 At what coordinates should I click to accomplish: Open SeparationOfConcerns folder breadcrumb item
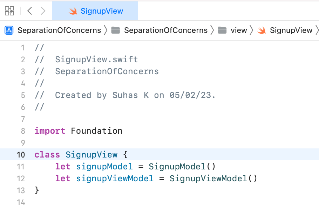tap(166, 30)
